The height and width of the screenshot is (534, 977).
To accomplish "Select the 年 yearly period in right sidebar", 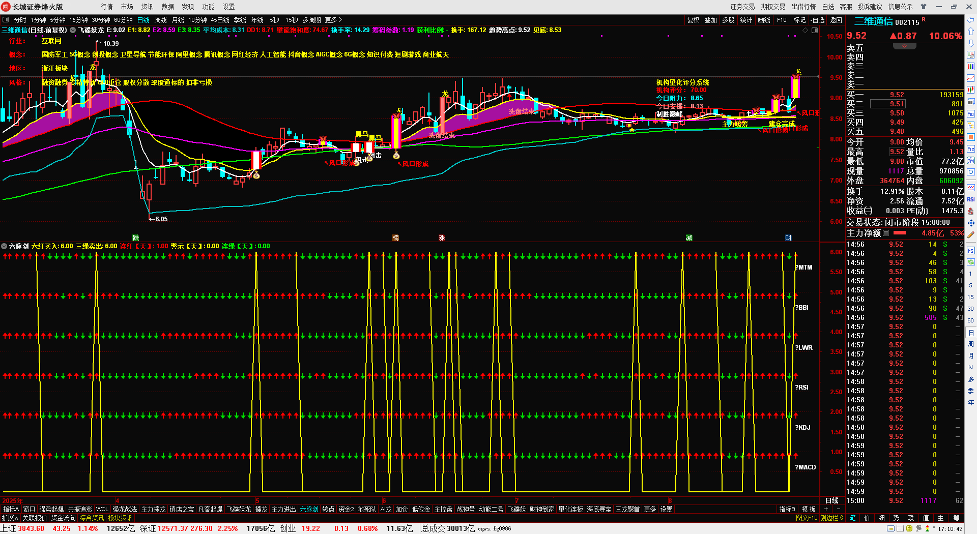I will (971, 403).
